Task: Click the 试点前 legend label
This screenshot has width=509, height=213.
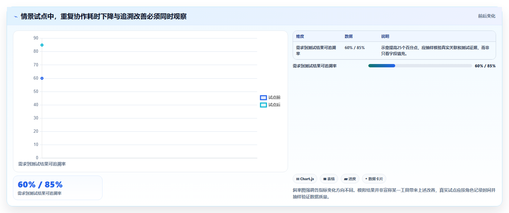Action: tap(274, 98)
